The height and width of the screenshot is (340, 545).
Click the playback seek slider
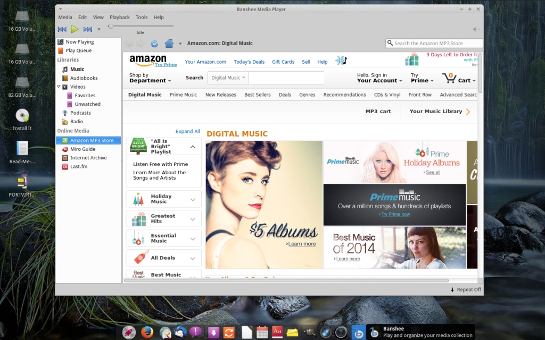(141, 26)
